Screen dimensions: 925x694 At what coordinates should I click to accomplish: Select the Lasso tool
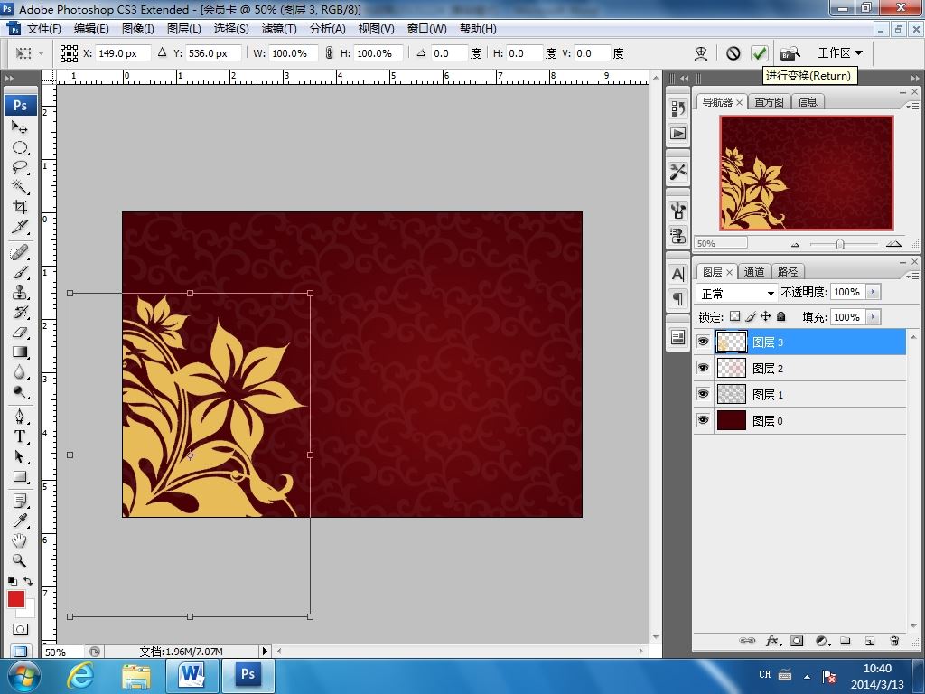20,167
